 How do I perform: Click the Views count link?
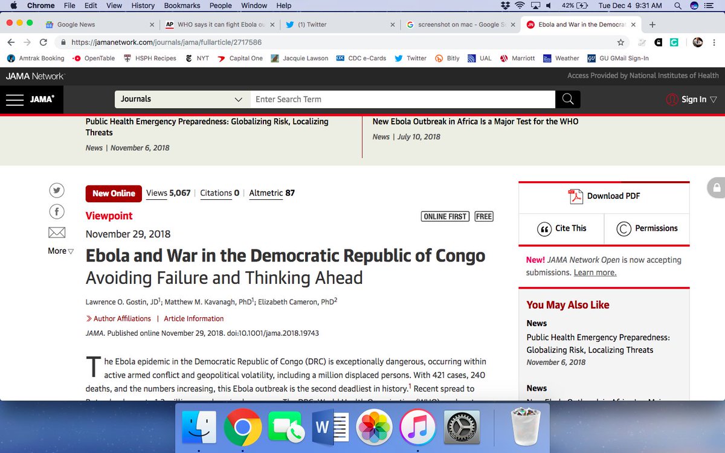(x=169, y=193)
